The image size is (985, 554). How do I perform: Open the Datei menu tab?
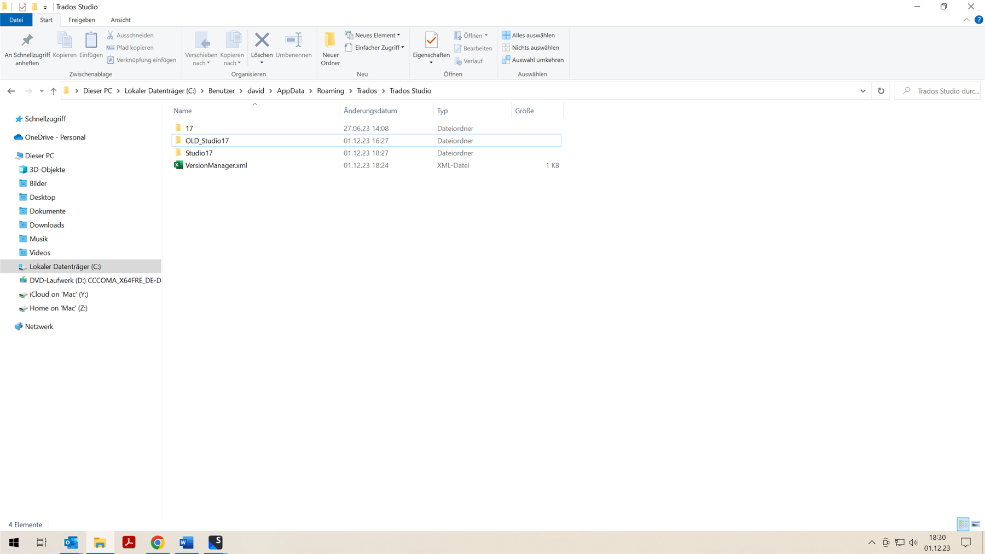click(16, 20)
